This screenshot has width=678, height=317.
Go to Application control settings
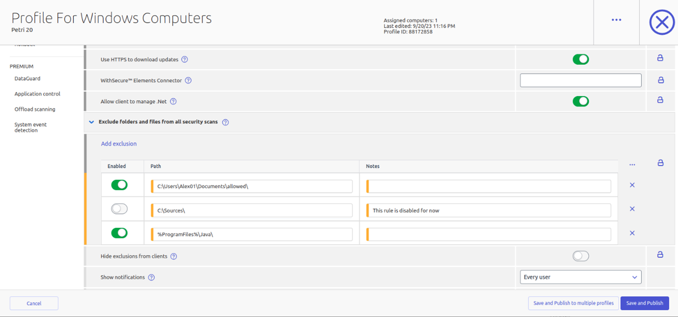(x=37, y=94)
